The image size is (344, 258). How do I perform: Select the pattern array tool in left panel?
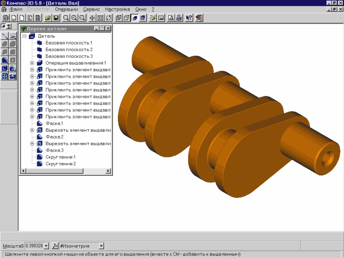coord(5,76)
